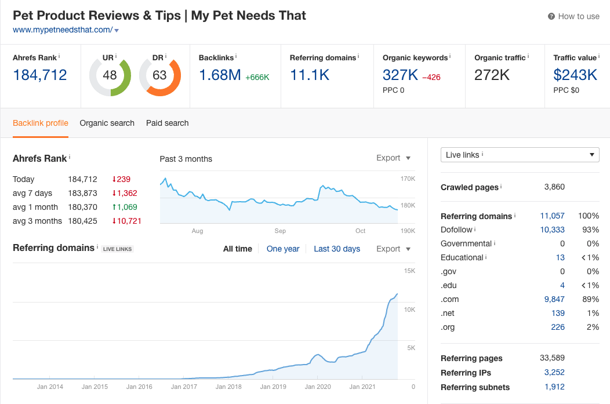The image size is (610, 404).
Task: Click the Backlinks value 1.68M
Action: click(x=220, y=75)
